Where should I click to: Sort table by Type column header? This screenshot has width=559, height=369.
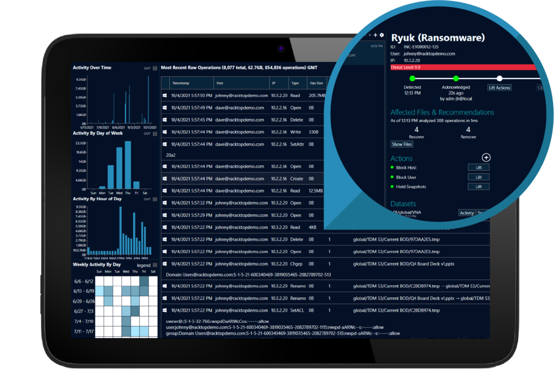tap(298, 83)
